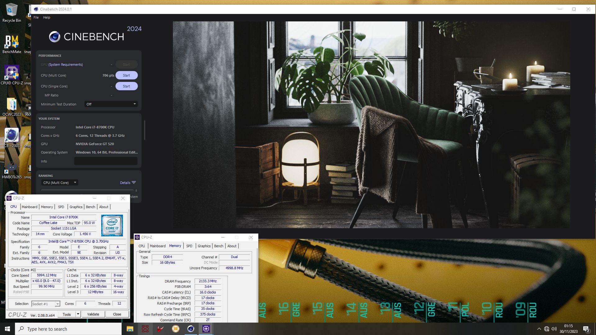Select Graphics tab in CPU-Z Memory window
Viewport: 596px width, 335px height.
[x=204, y=246]
